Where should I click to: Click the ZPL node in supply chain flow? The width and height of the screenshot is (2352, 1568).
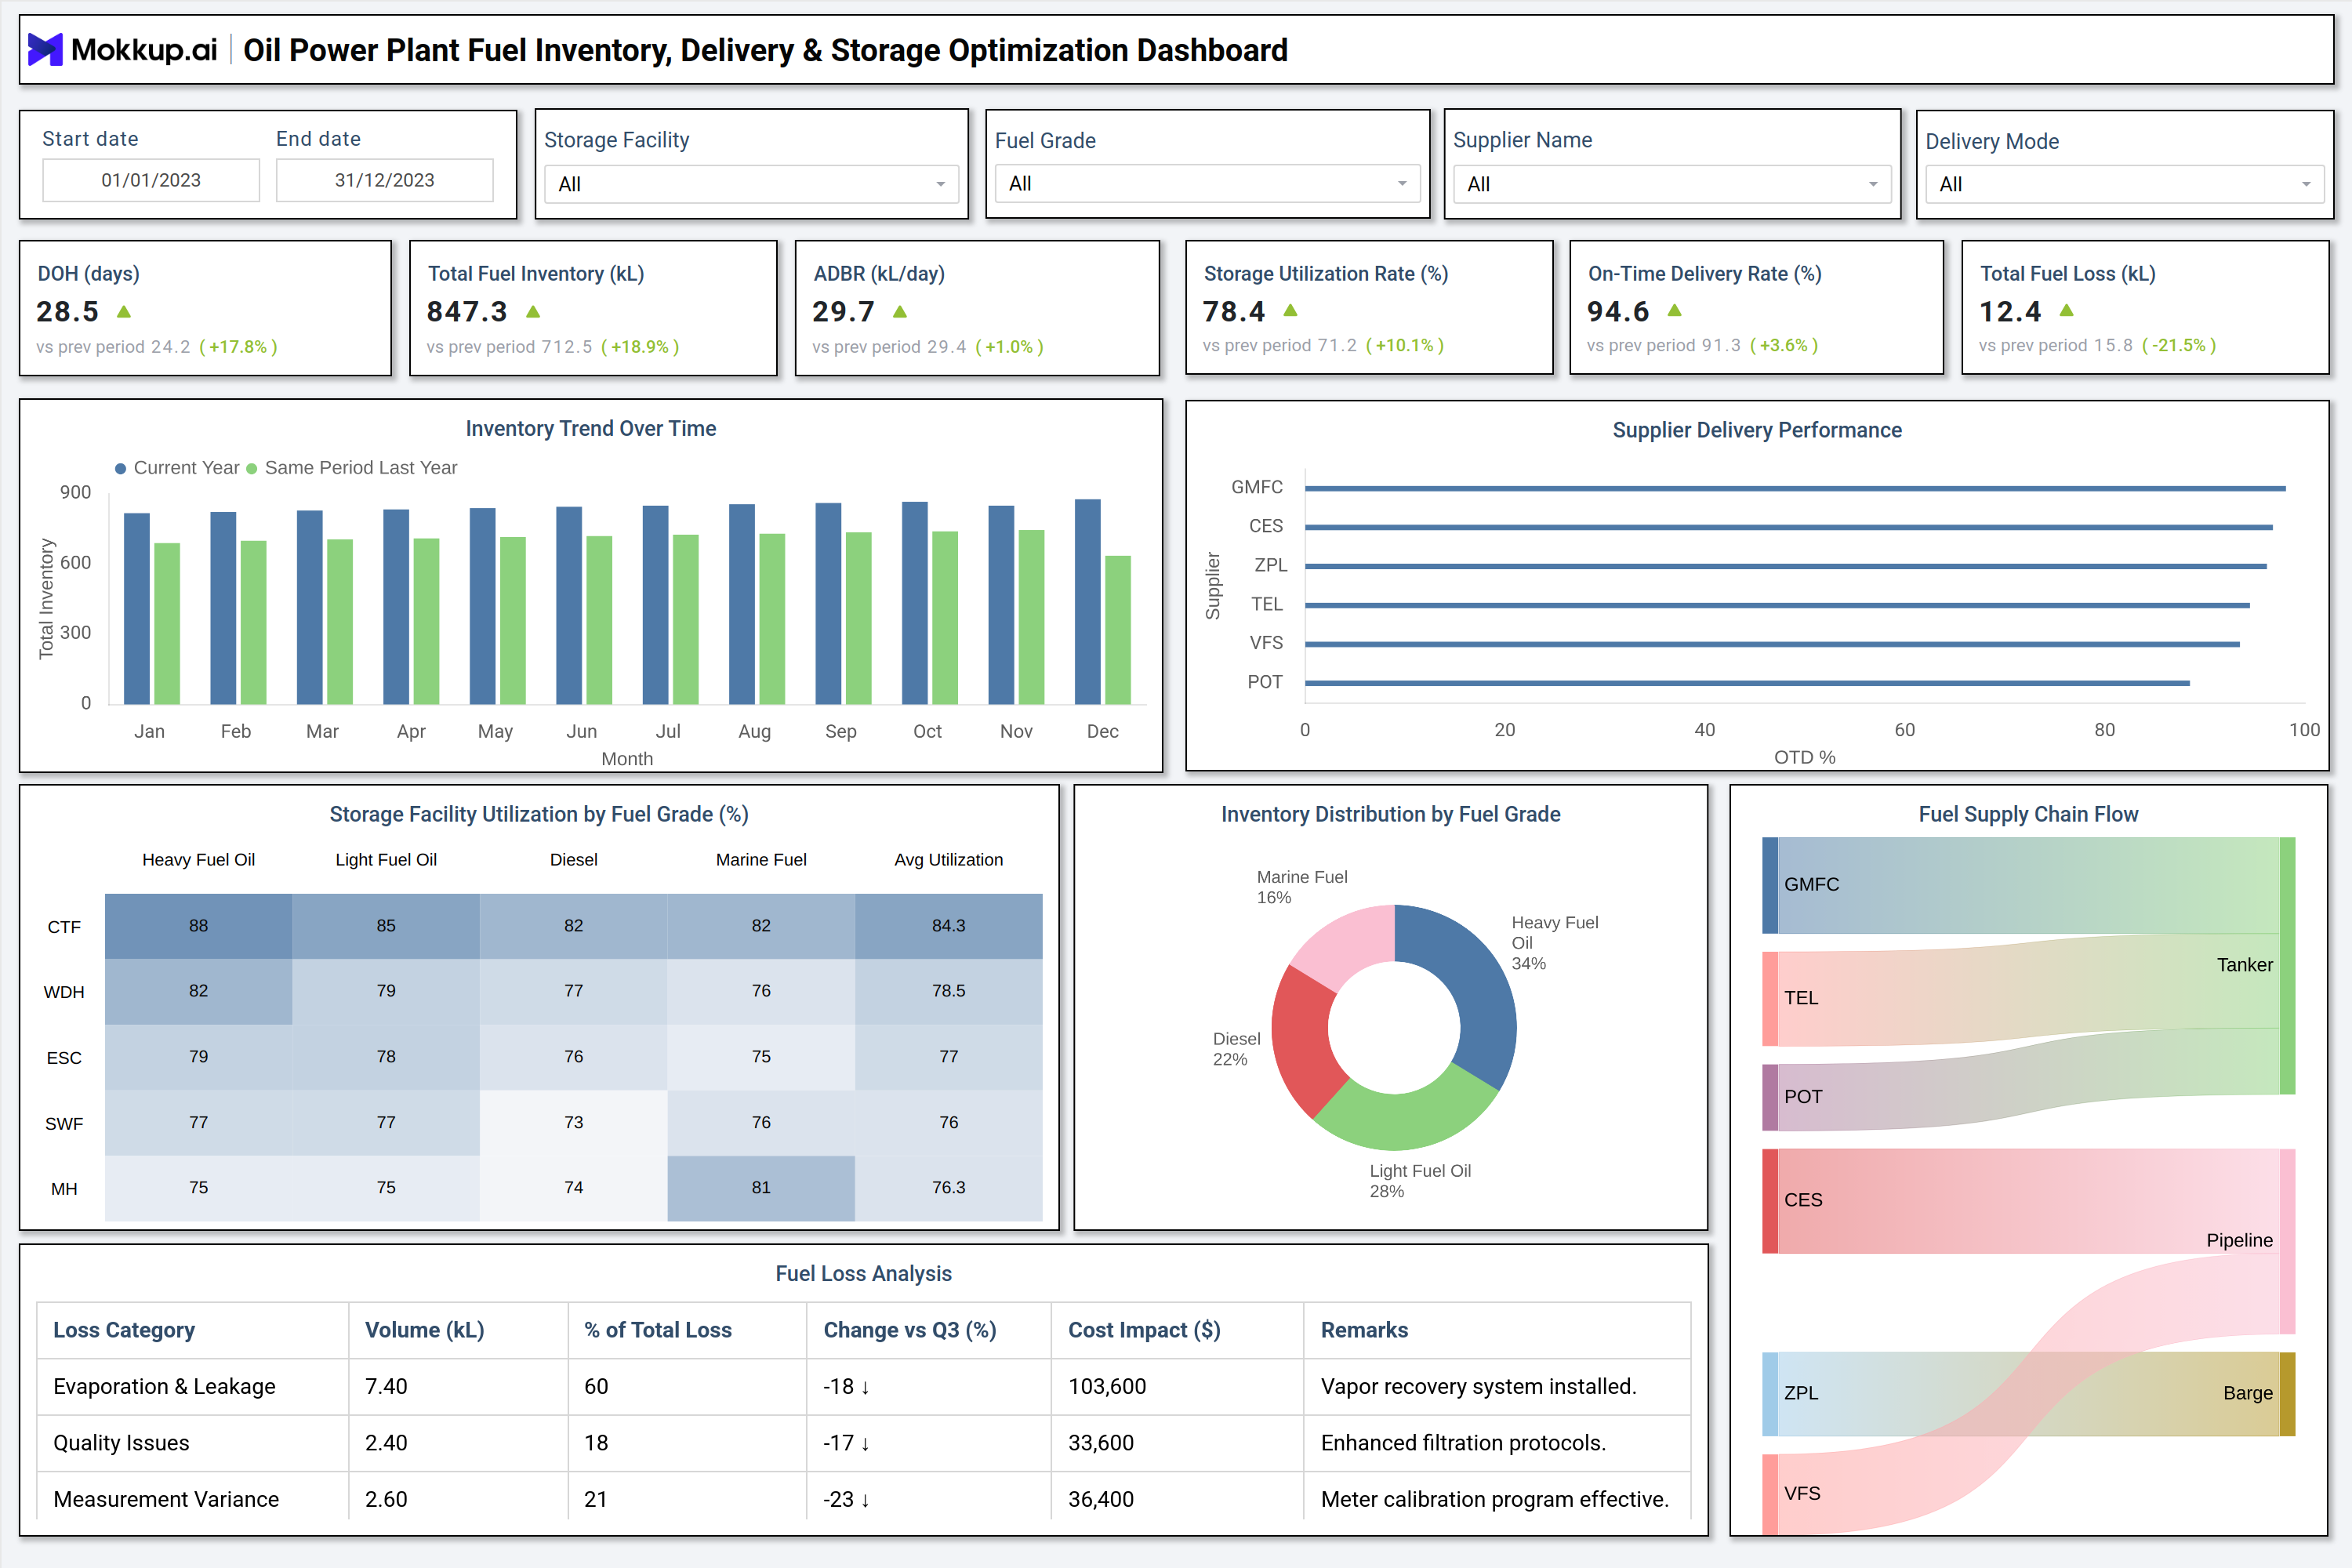click(1770, 1393)
